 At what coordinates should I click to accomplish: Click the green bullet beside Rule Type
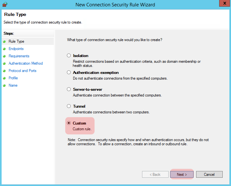4,41
